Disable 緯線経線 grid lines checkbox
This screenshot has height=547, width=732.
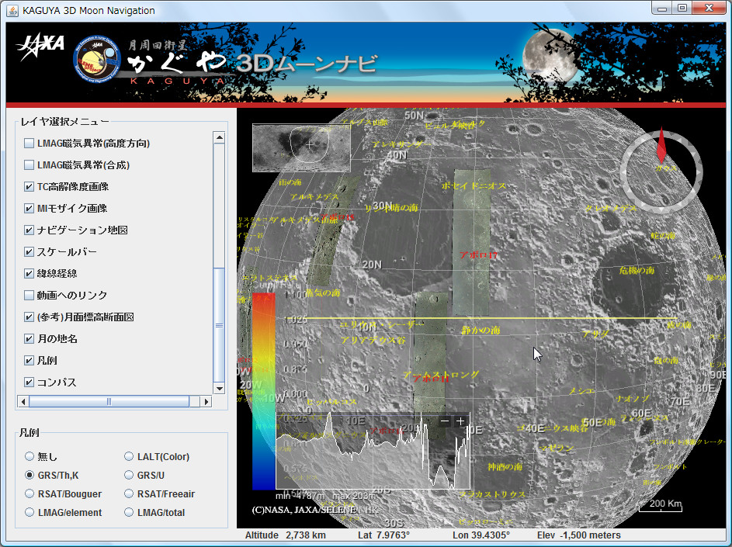click(x=29, y=273)
